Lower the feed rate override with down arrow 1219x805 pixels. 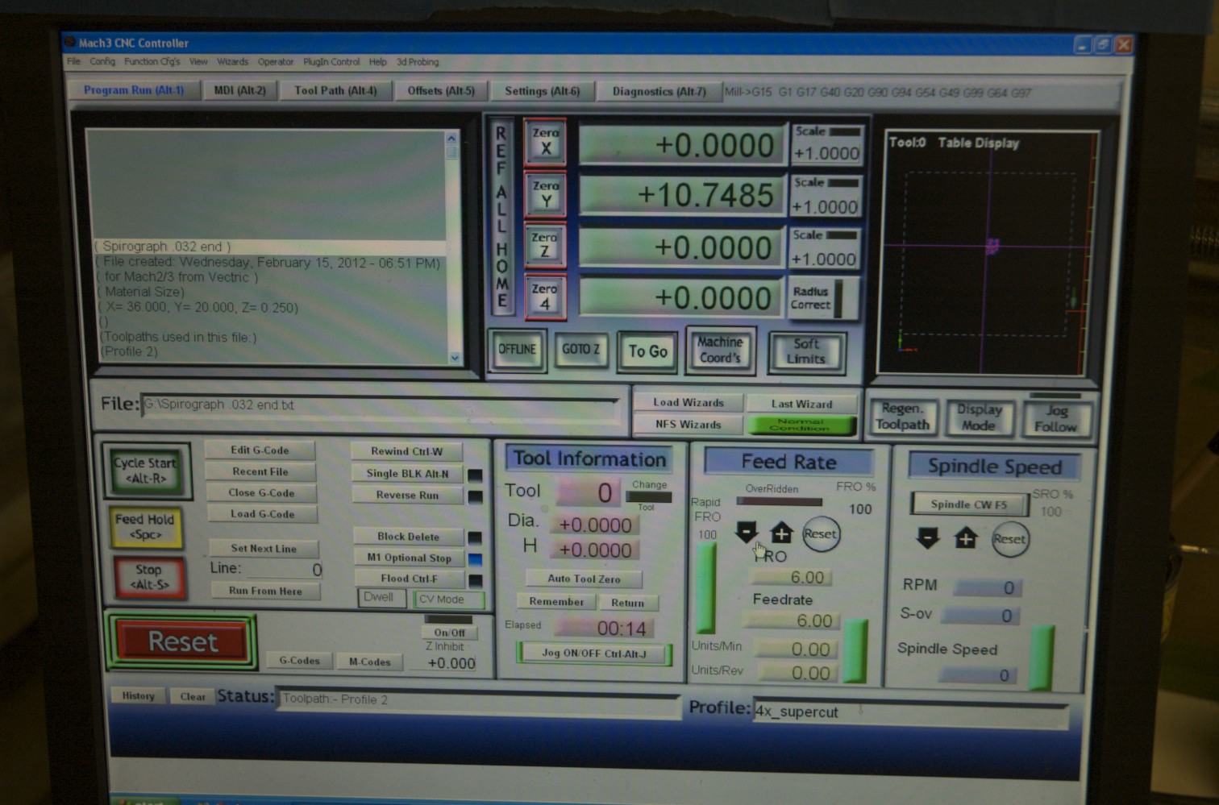(747, 533)
